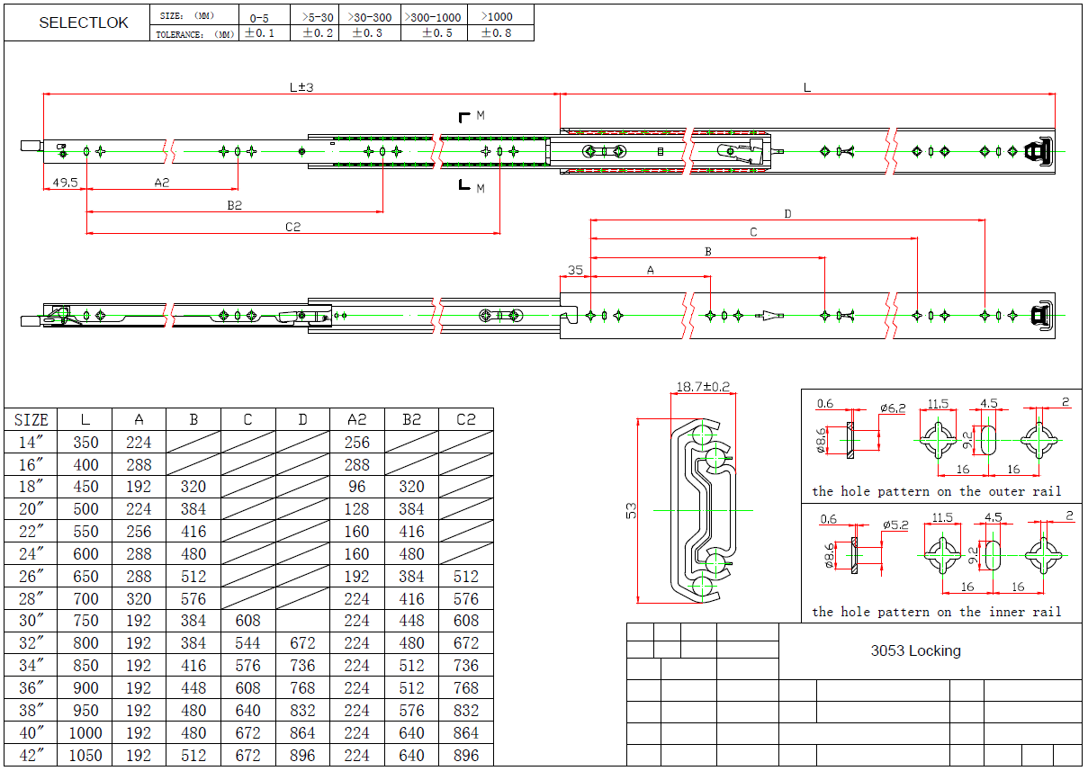Select the 53 height dimension on cross-section

point(632,510)
